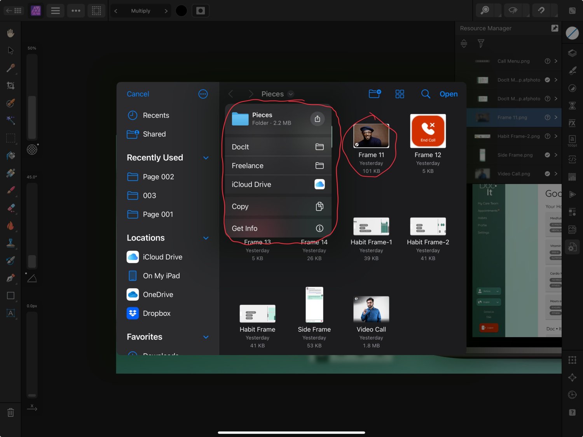
Task: Select the Colour Picker eyedropper tool
Action: tap(10, 68)
